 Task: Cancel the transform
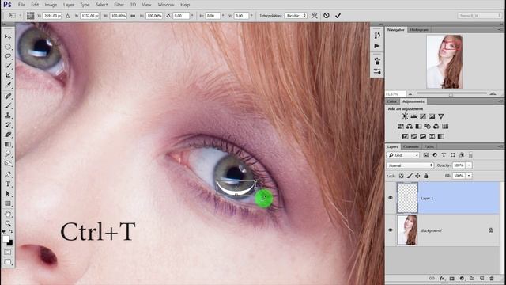click(327, 16)
